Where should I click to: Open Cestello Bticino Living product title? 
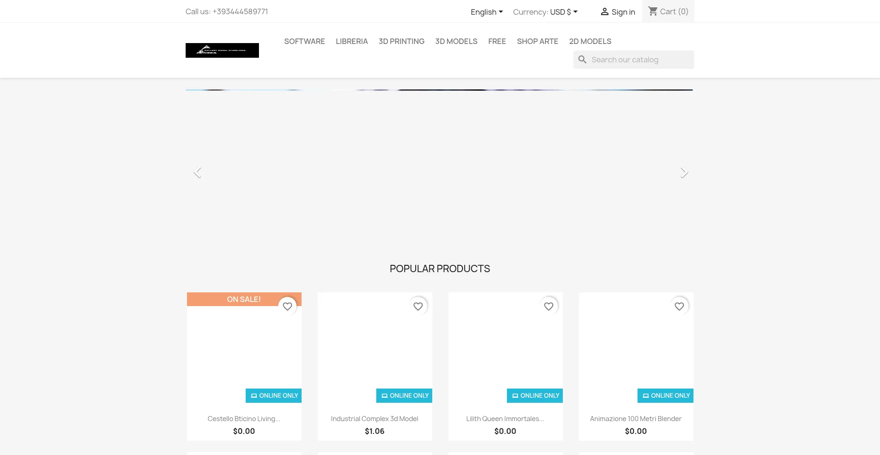[x=244, y=419]
